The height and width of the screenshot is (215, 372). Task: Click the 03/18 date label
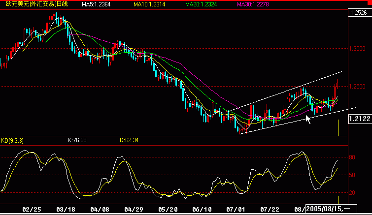(66, 209)
